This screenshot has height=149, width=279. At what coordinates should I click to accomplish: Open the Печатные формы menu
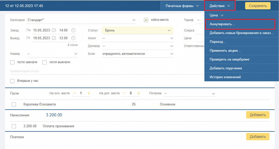pyautogui.click(x=182, y=6)
